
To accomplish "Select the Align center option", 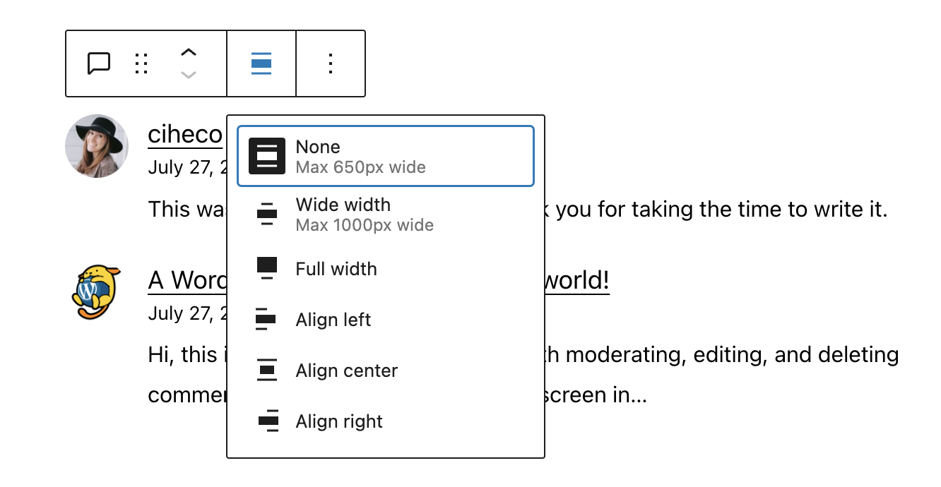I will tap(345, 370).
